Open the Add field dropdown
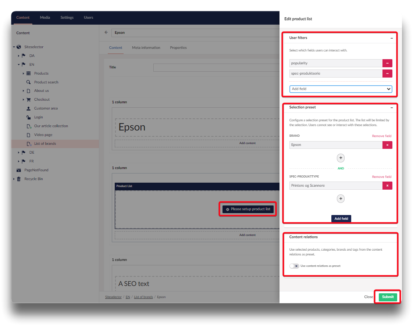Image resolution: width=413 pixels, height=326 pixels. point(341,89)
